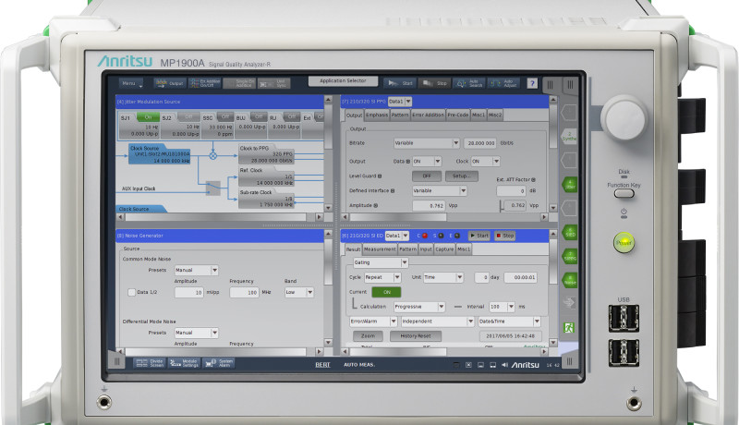Click the bitrate 28.000 000 value field
739x425 pixels.
pos(480,143)
